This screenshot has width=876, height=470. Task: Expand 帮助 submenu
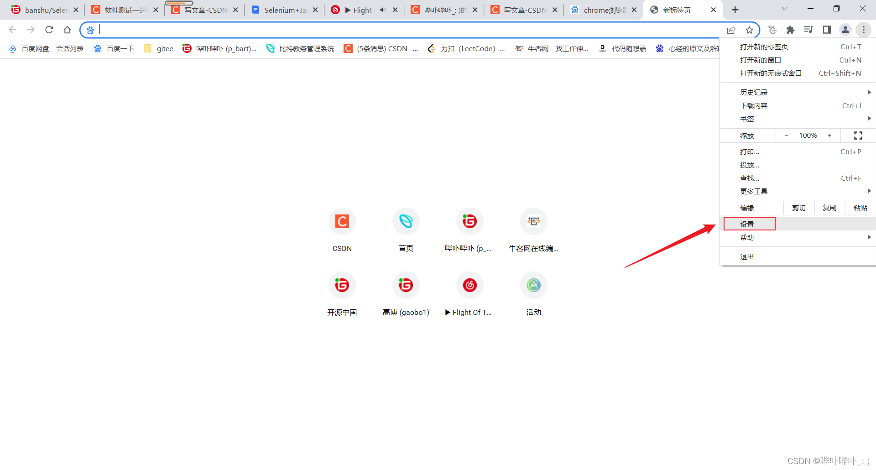(798, 237)
